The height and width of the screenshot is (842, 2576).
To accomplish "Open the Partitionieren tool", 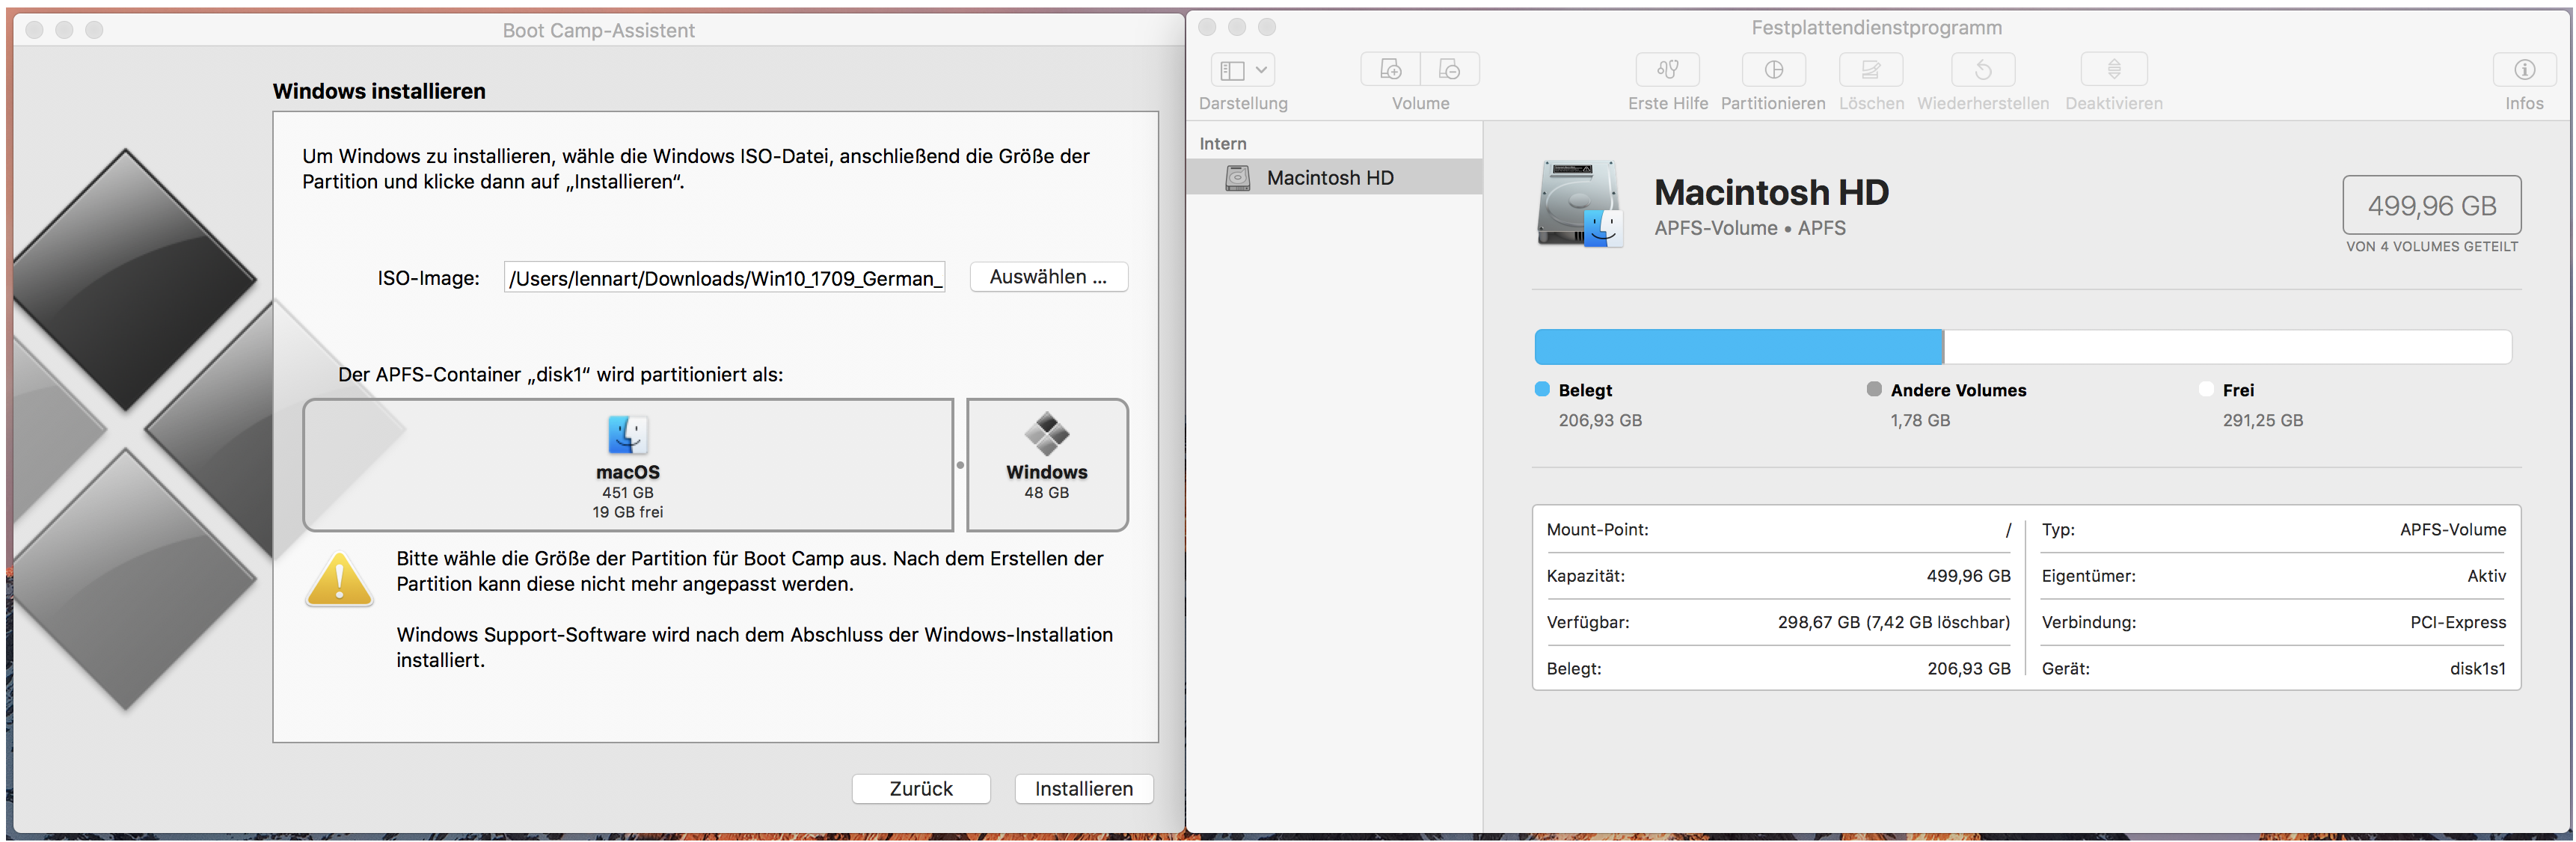I will click(1773, 70).
